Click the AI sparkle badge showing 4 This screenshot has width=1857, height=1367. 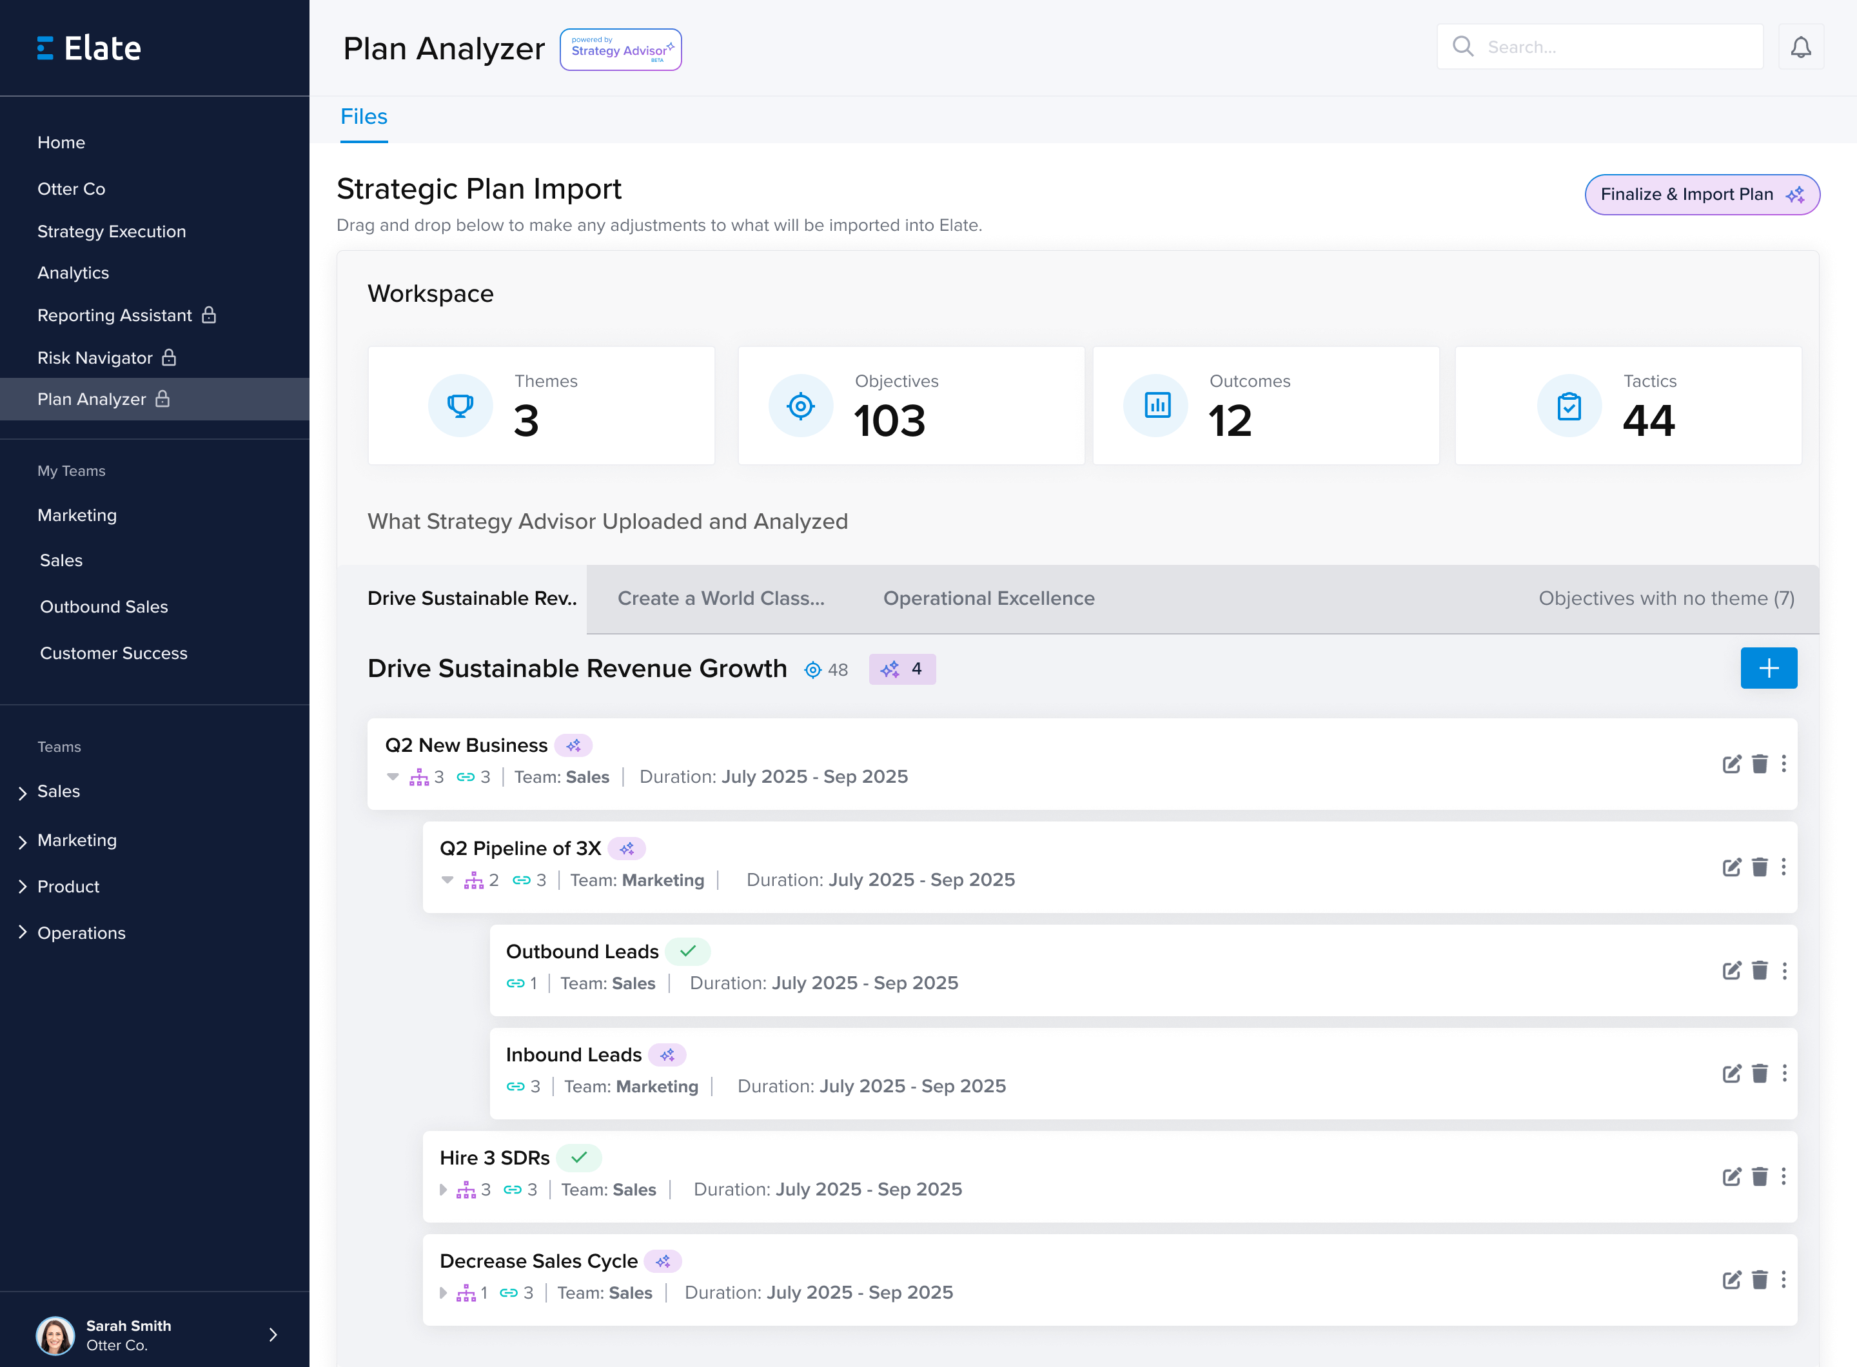coord(901,669)
